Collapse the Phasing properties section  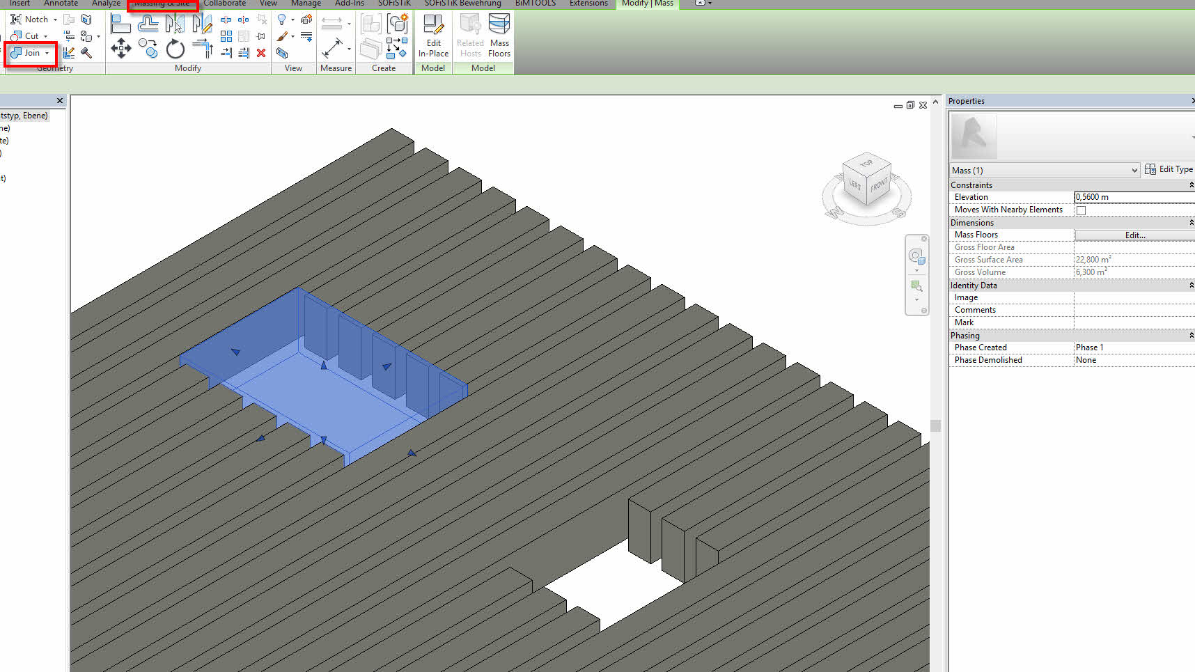(1191, 336)
